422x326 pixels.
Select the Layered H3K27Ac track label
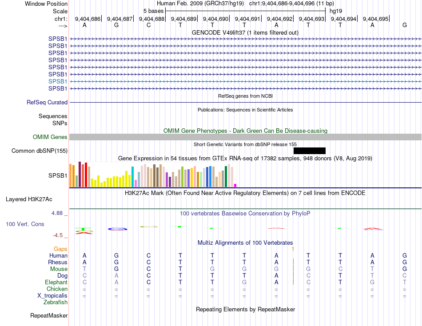tap(29, 199)
